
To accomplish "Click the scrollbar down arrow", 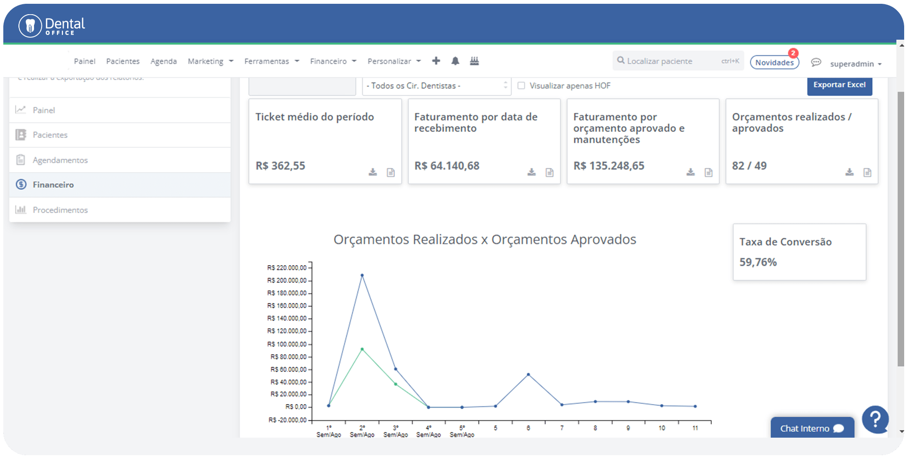I will 901,432.
